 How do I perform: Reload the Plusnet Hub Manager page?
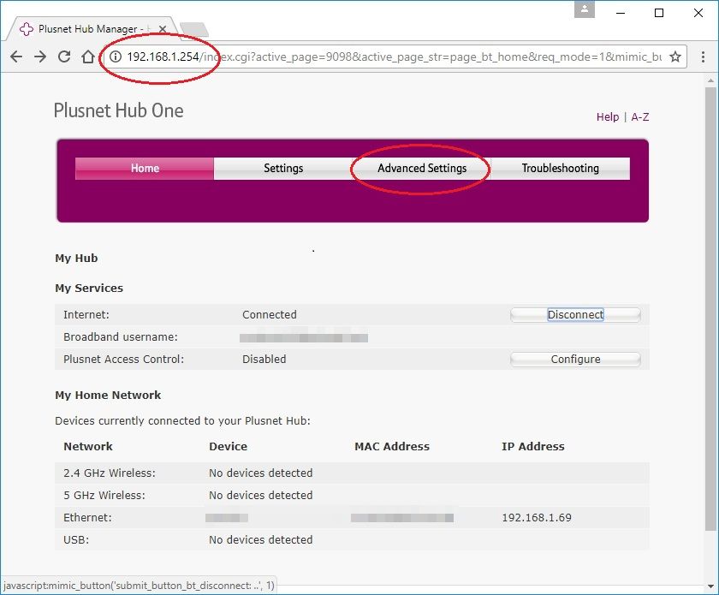click(x=64, y=57)
